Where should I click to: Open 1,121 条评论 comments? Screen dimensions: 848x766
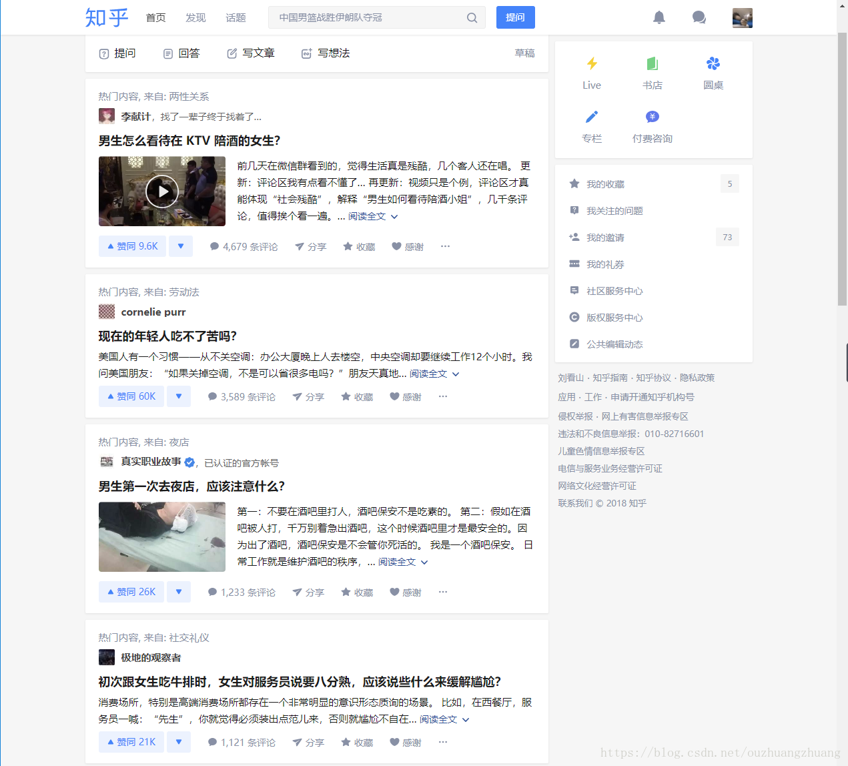coord(242,743)
